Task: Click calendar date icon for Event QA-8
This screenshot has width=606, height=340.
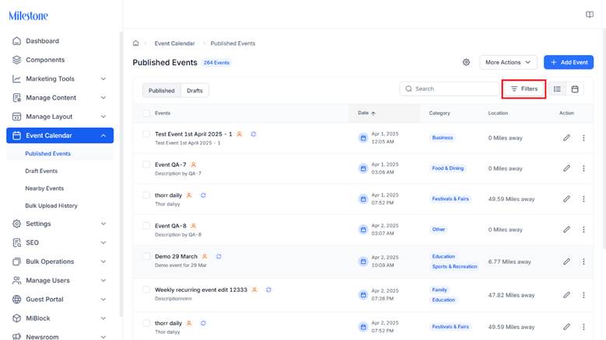Action: [x=363, y=230]
